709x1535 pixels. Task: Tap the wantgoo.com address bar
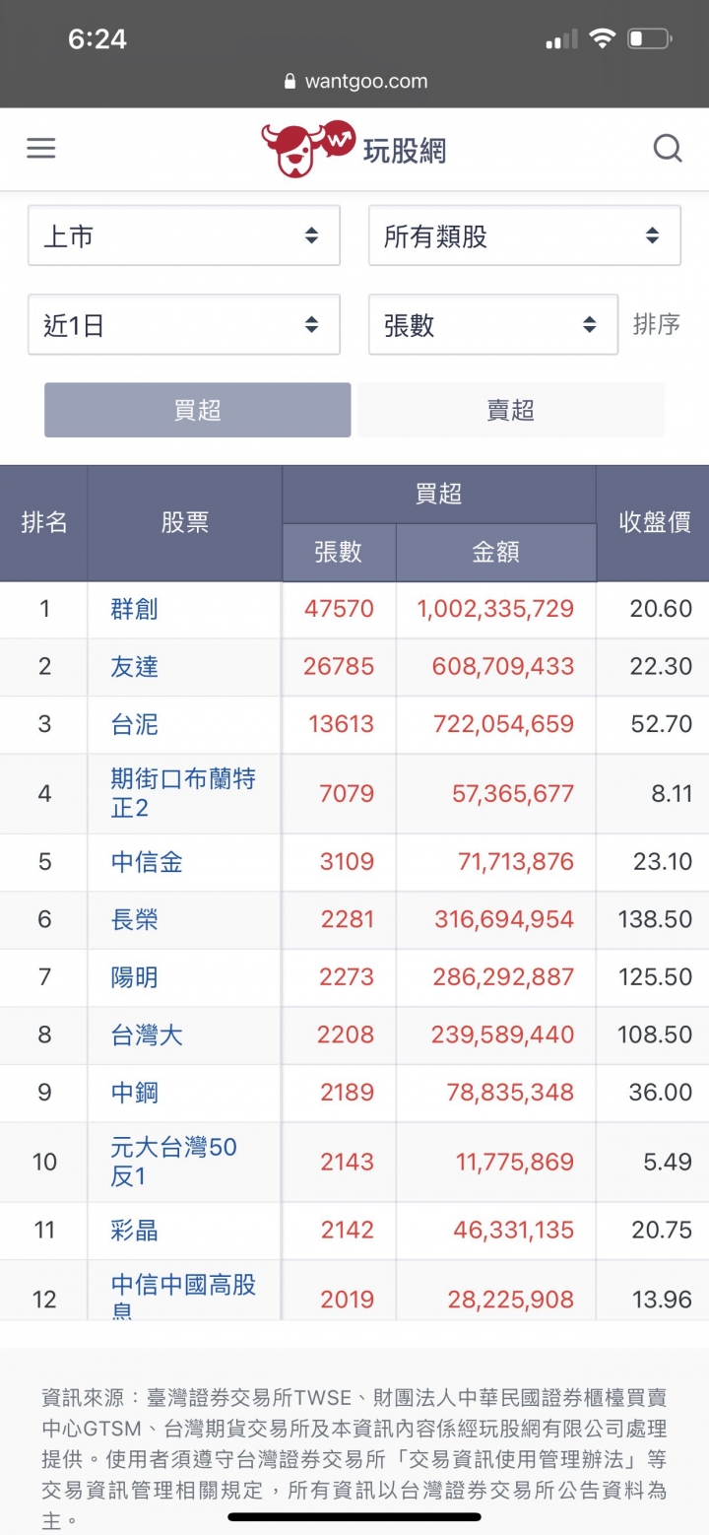pos(354,81)
